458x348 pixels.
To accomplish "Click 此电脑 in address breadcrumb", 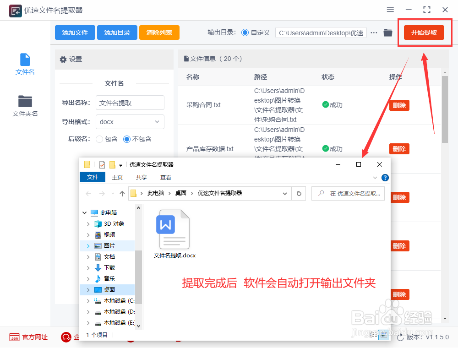I will point(156,193).
